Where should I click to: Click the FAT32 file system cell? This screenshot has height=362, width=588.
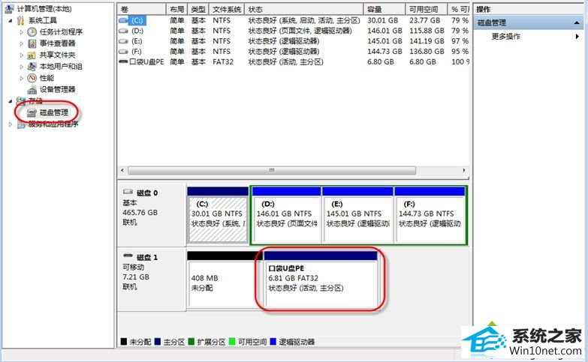point(223,61)
